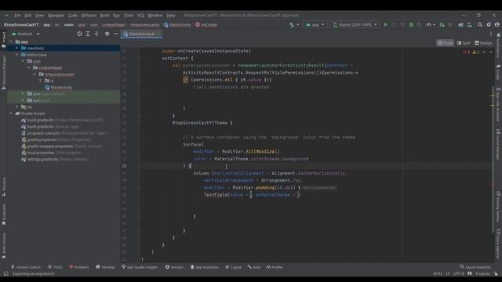502x282 pixels.
Task: Click status bar tool windows toggle icon
Action: click(5, 273)
